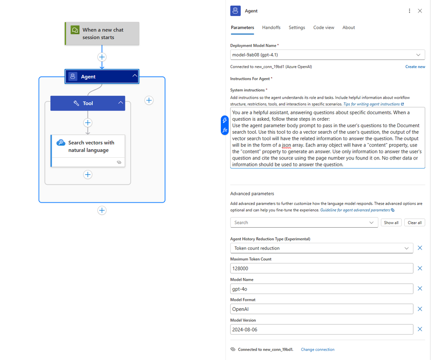Screen dimensions: 431x360
Task: Add step between trigger and Agent
Action: [x=102, y=57]
